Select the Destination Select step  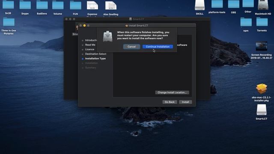pos(95,54)
